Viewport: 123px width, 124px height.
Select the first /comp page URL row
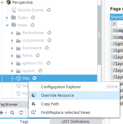coord(117,31)
